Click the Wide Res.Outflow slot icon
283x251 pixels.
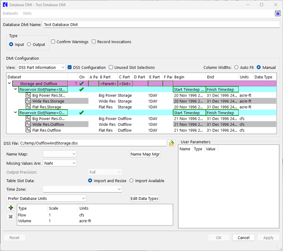pos(28,125)
